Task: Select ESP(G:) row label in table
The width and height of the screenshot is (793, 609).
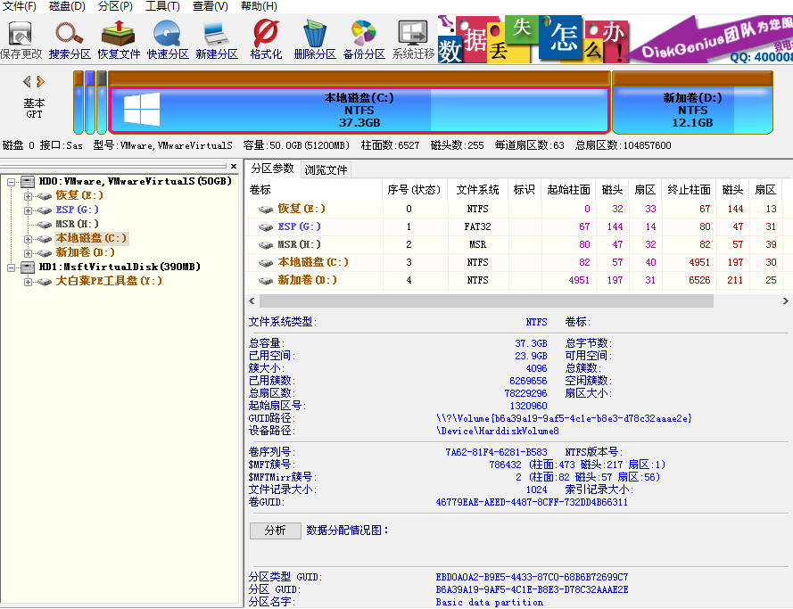Action: (x=299, y=226)
